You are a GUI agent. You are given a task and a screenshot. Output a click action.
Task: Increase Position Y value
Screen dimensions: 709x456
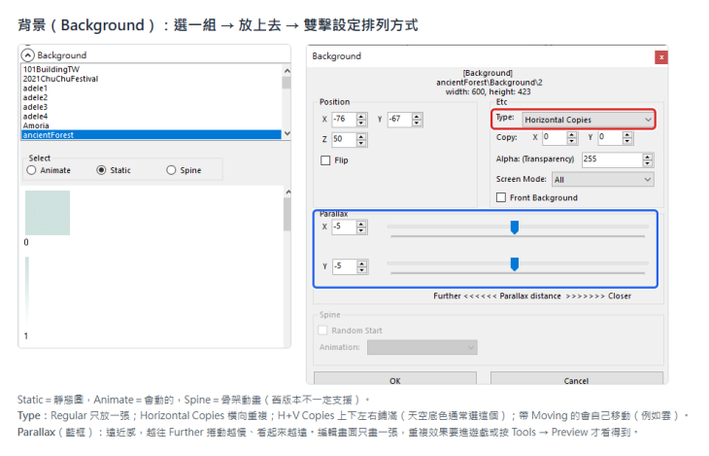417,117
